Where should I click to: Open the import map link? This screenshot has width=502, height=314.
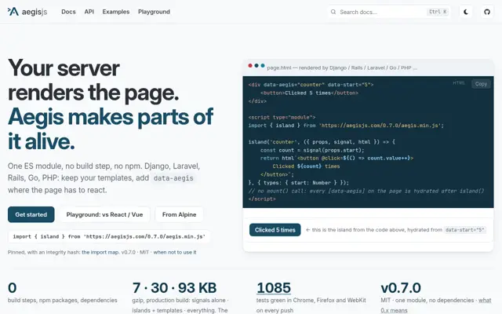coord(100,252)
